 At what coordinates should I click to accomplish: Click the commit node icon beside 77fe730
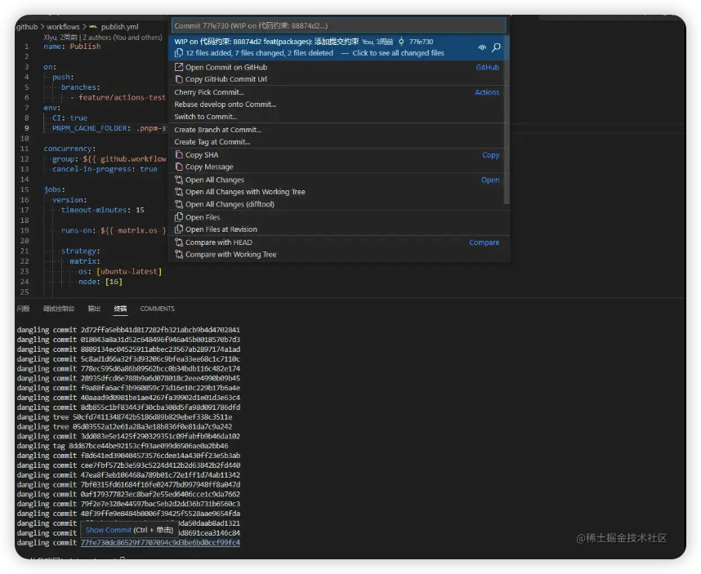point(401,42)
